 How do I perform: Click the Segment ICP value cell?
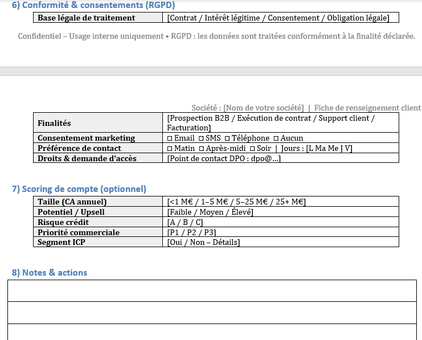(203, 243)
